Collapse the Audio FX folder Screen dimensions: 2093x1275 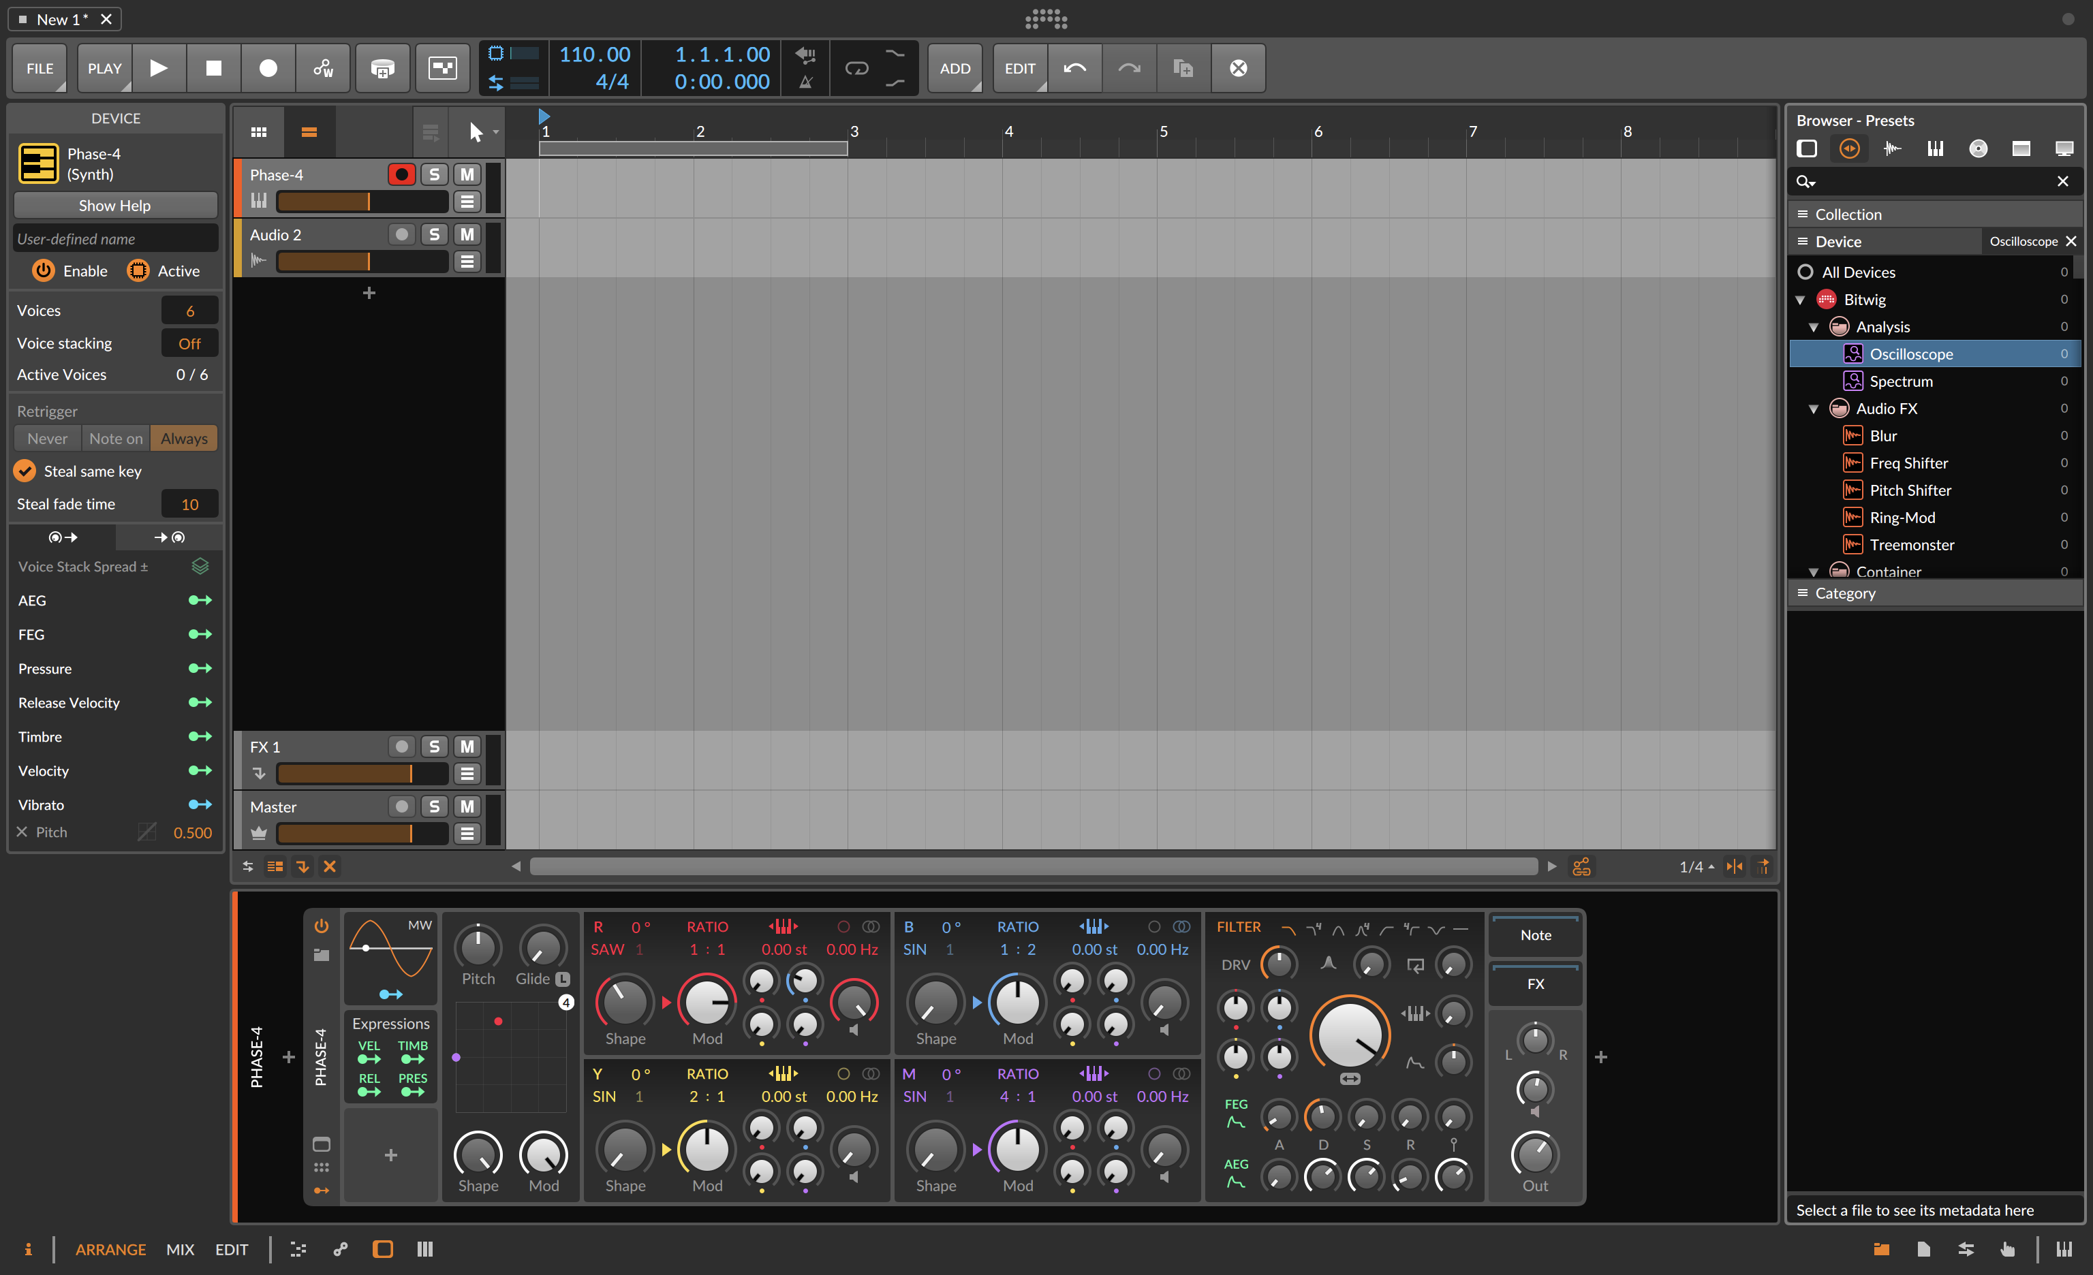1814,408
